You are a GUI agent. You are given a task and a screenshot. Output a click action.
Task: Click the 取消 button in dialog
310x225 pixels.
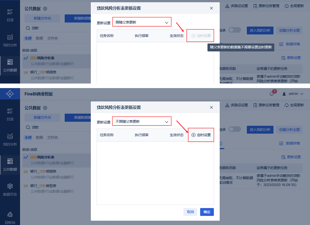coord(190,212)
